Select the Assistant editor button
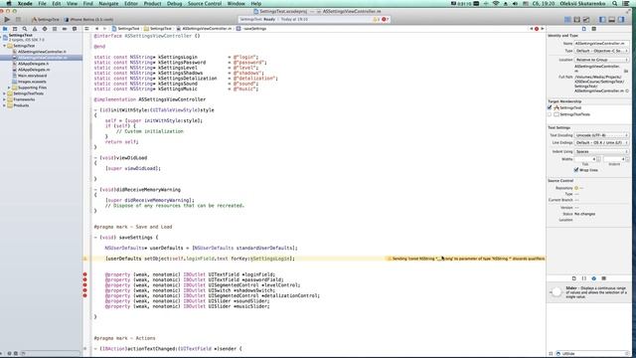 (576, 20)
